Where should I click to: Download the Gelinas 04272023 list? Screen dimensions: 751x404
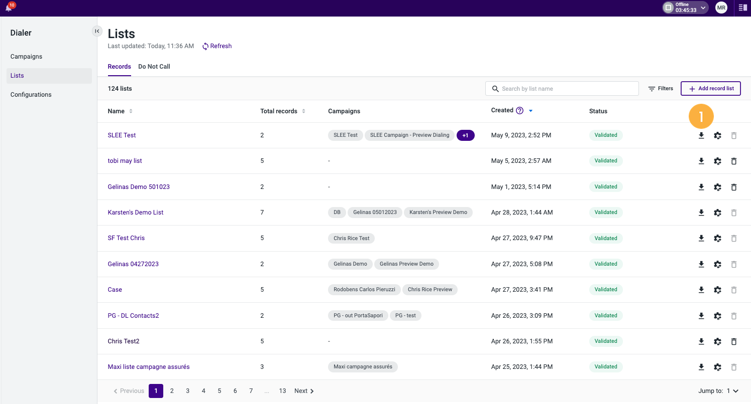pos(701,264)
